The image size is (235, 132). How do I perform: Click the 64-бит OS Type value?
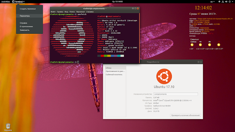[156, 103]
